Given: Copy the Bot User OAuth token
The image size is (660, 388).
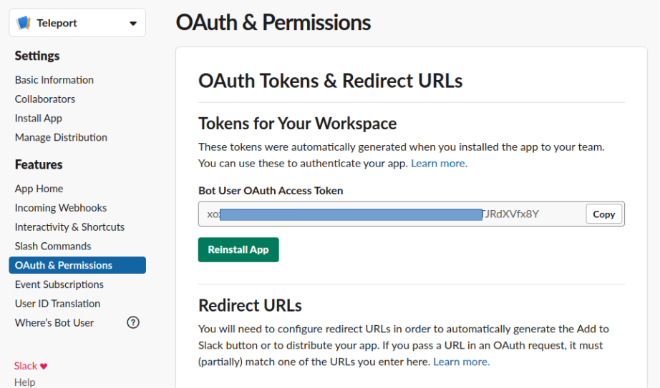Looking at the screenshot, I should [x=603, y=214].
